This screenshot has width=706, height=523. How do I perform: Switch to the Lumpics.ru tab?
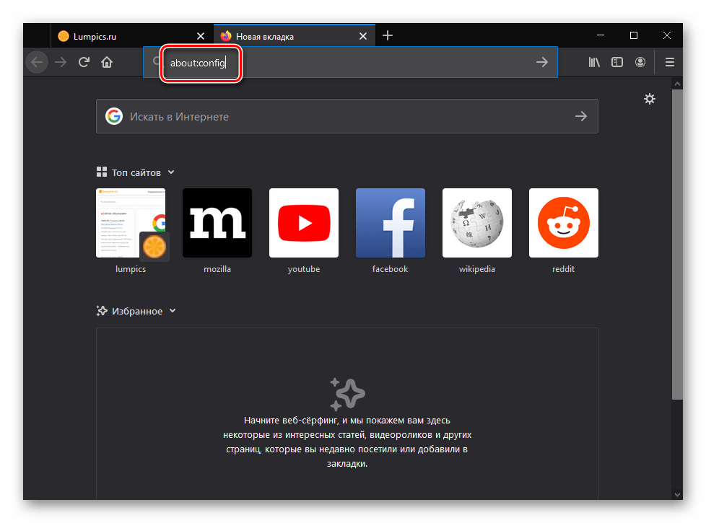(123, 36)
